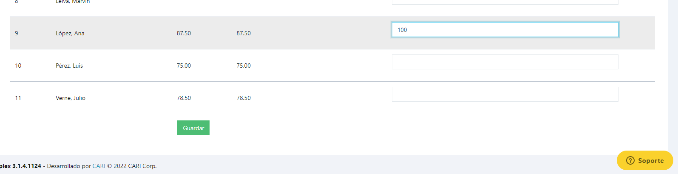Click the first 87.50 grade value

coord(184,33)
